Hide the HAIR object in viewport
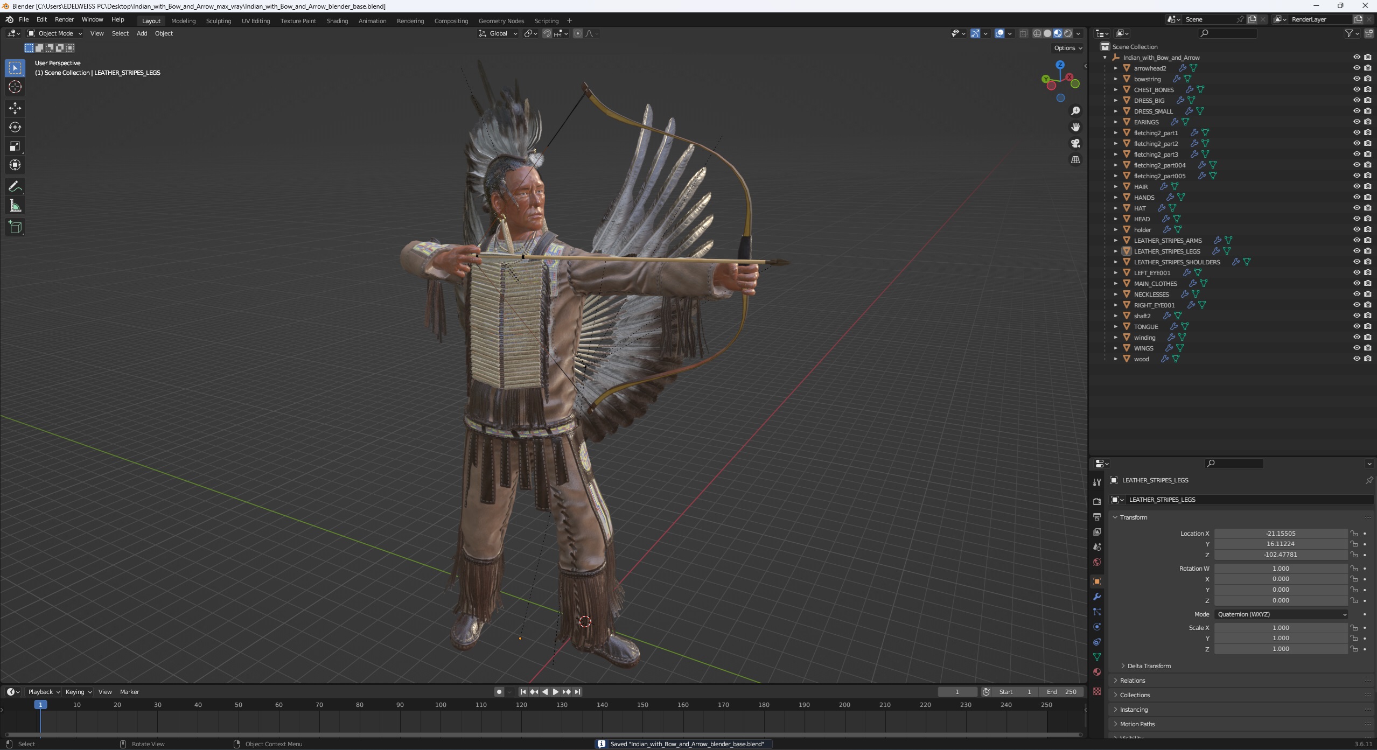 point(1357,186)
